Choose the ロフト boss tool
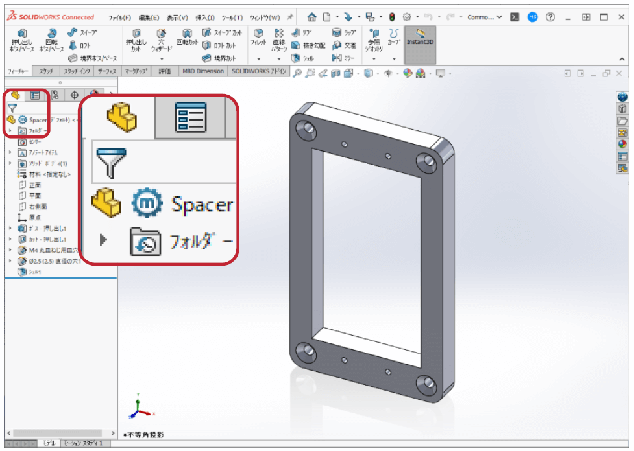The height and width of the screenshot is (451, 634). click(x=79, y=45)
